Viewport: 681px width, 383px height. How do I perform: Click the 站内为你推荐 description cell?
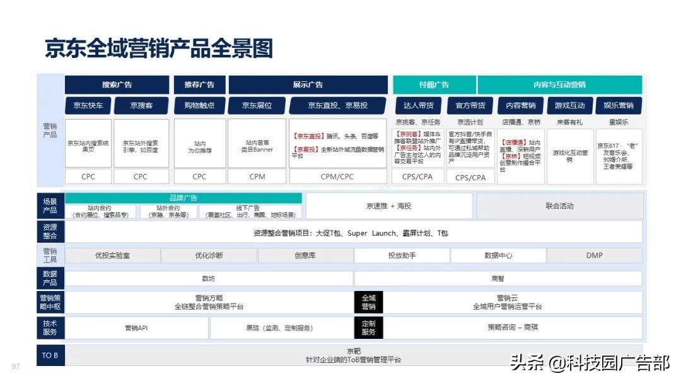[200, 144]
